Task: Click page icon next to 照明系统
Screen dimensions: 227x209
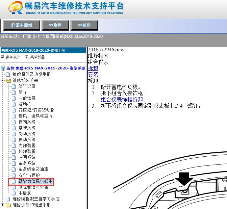Action: pos(14,158)
